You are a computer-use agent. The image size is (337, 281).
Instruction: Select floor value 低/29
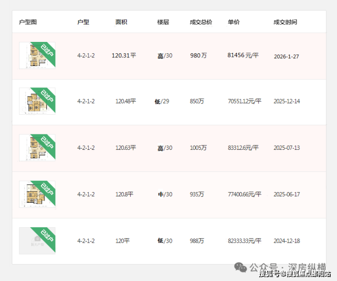(x=162, y=101)
